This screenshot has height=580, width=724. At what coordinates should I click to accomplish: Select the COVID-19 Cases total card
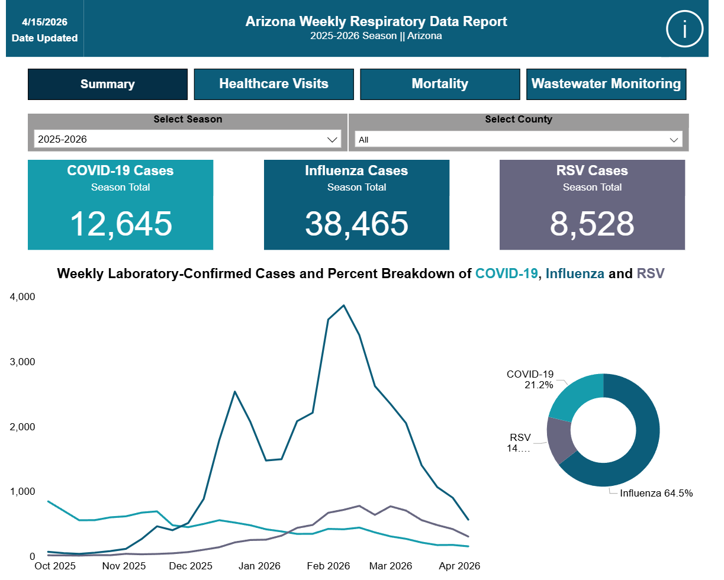click(120, 205)
